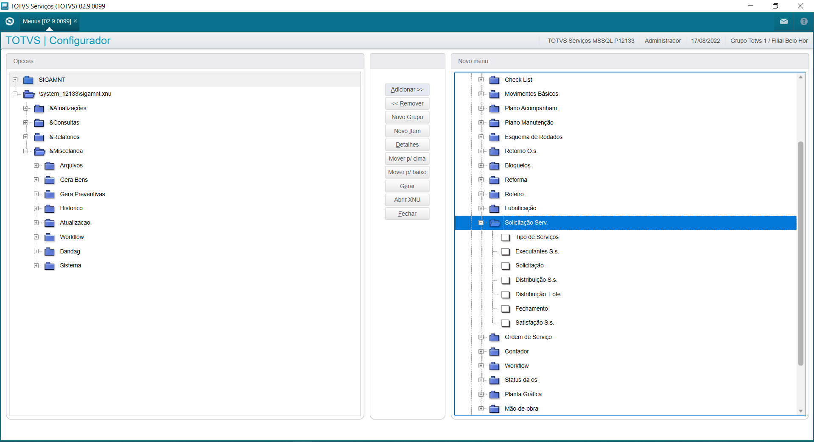Click the &Miscelanea open folder icon
The height and width of the screenshot is (442, 814).
click(x=39, y=151)
